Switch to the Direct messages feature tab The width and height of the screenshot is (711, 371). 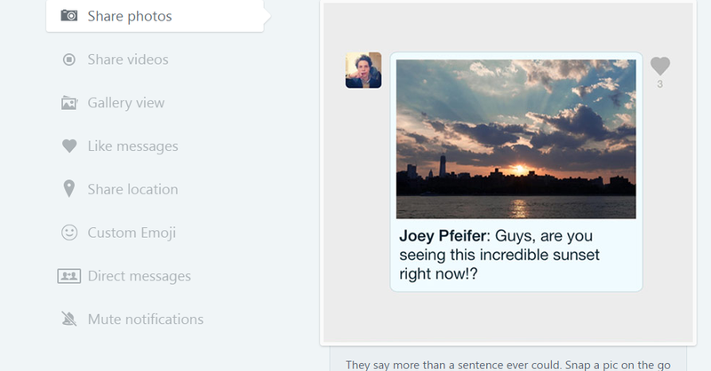[140, 276]
